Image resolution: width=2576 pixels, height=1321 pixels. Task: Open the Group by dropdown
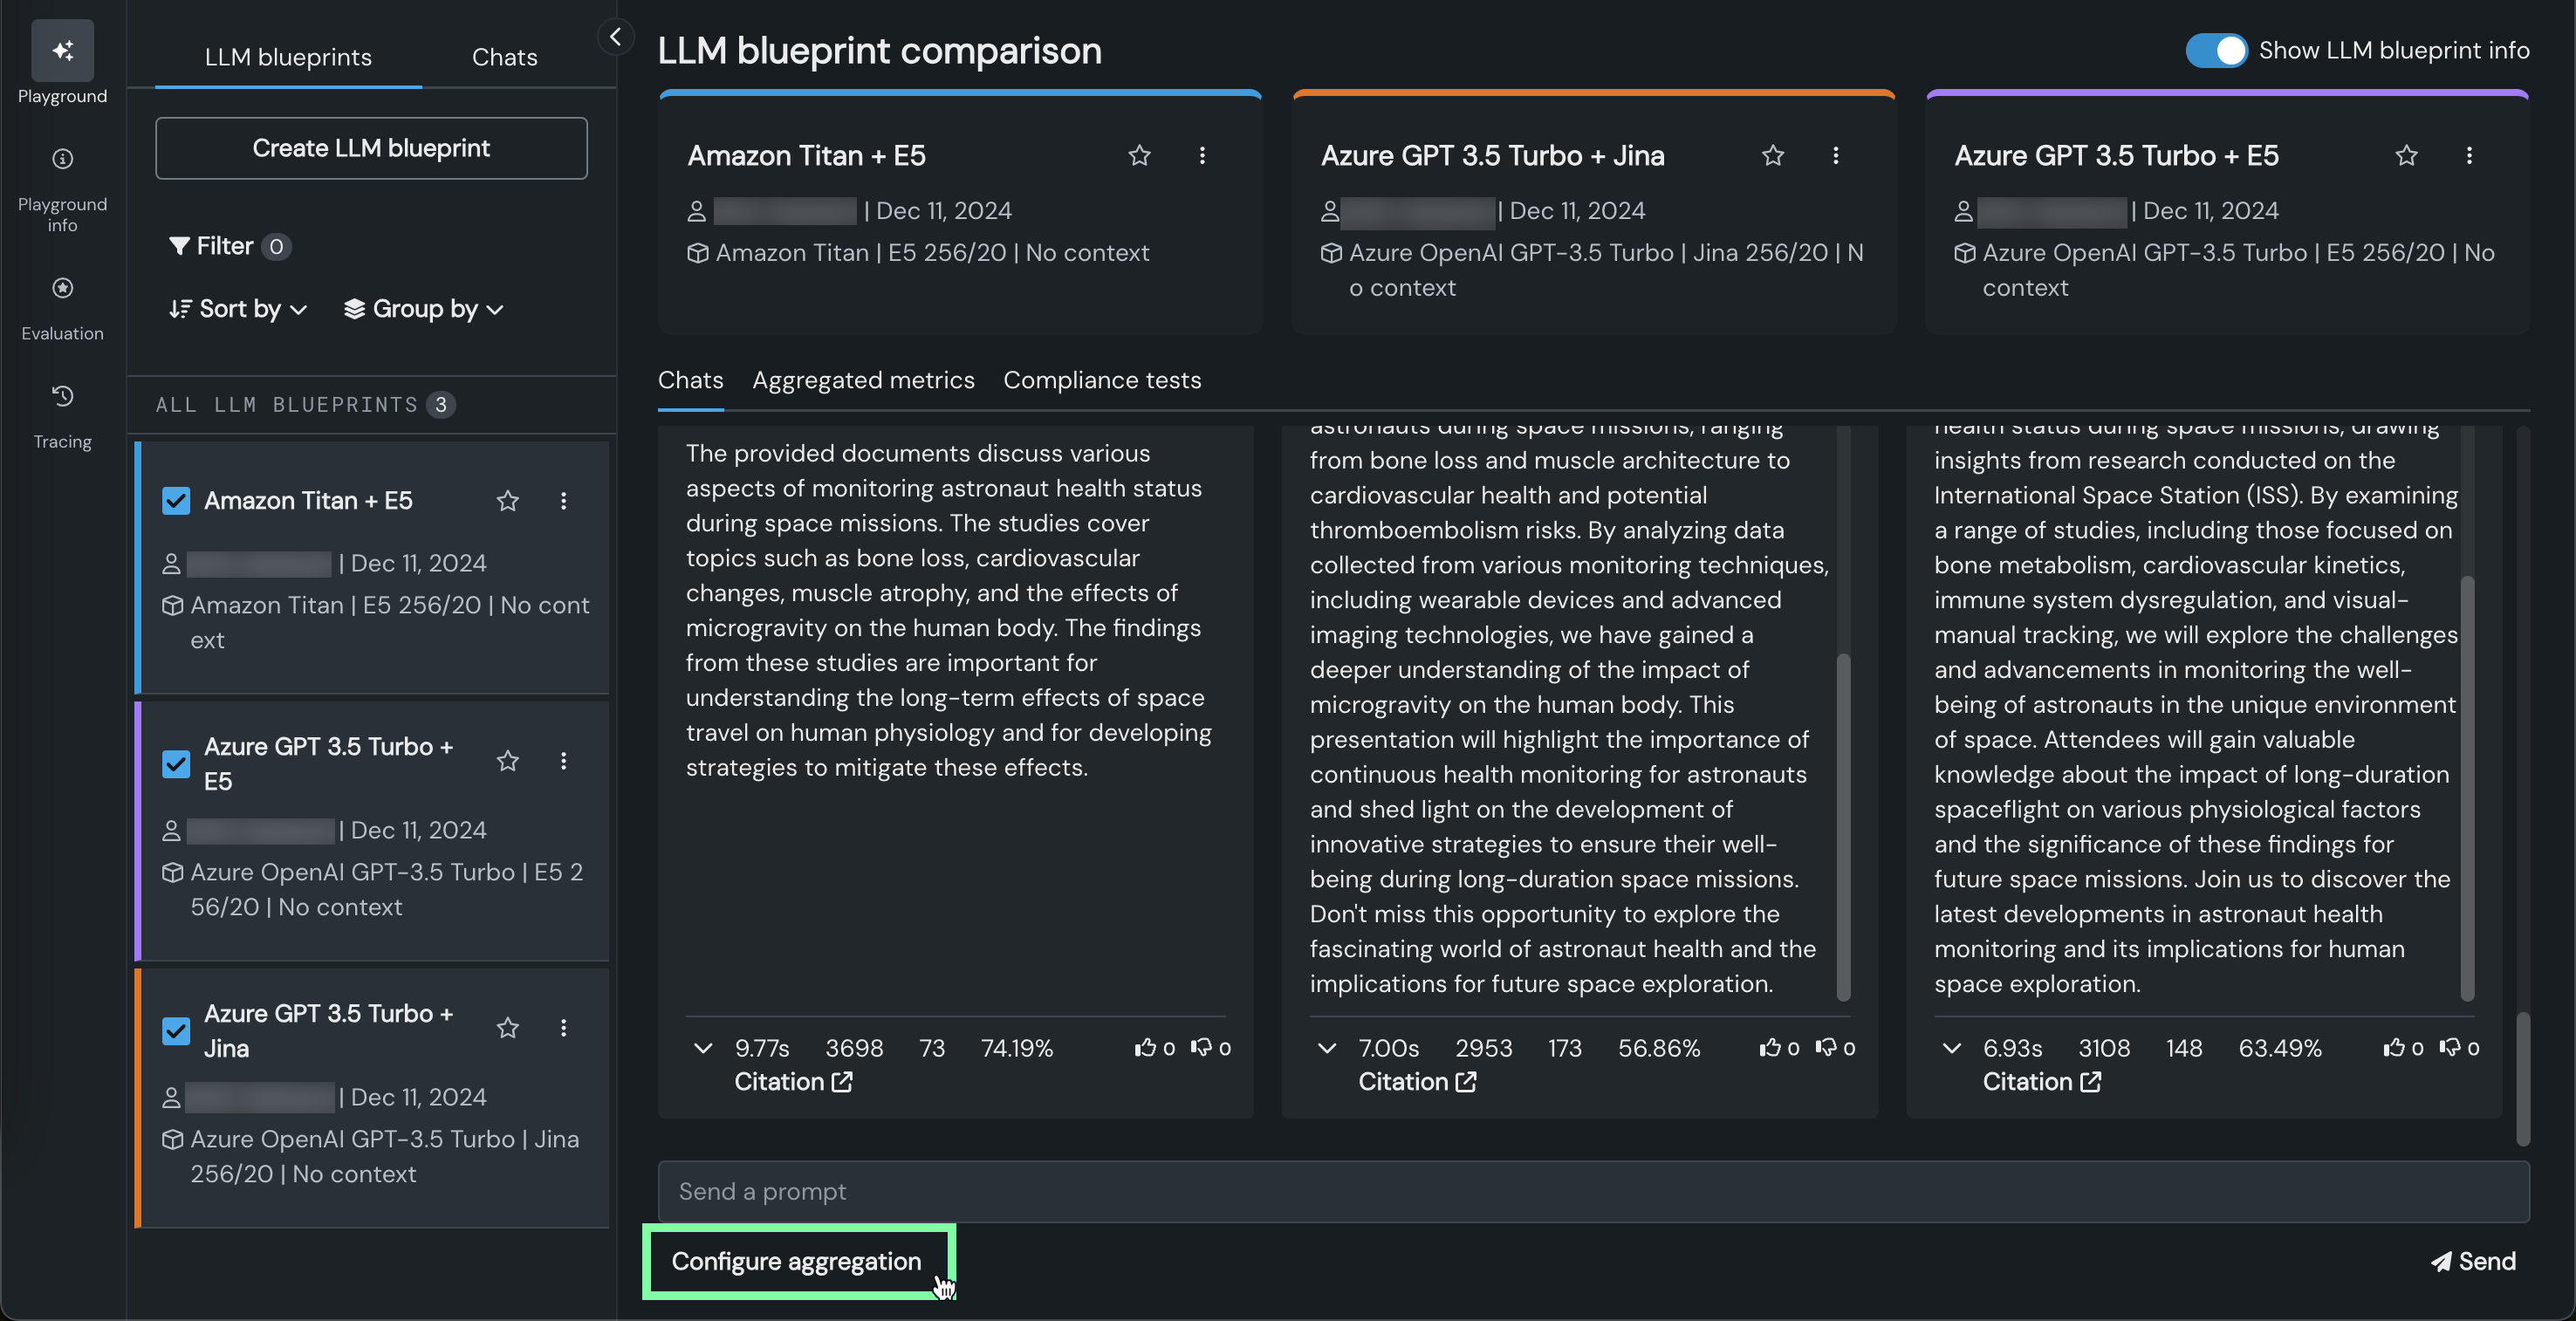[424, 309]
